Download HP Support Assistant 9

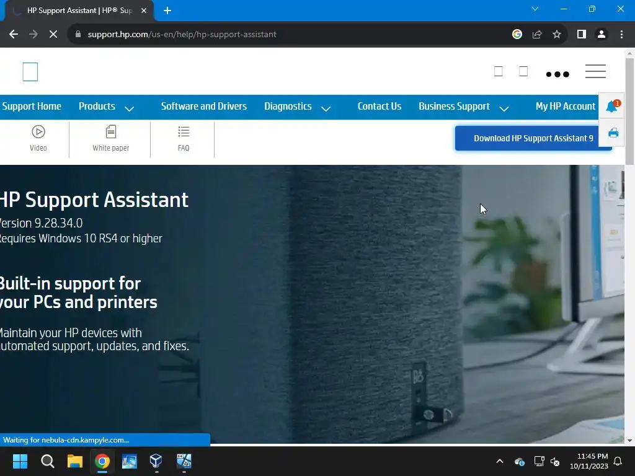pos(533,138)
